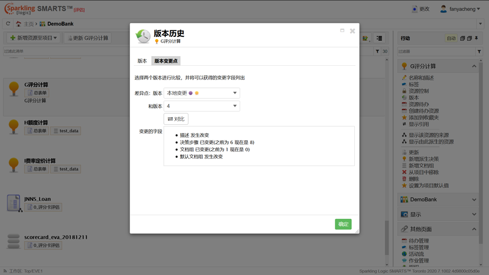This screenshot has height=275, width=489.
Task: Maximize the 版本历史 dialog
Action: [342, 31]
